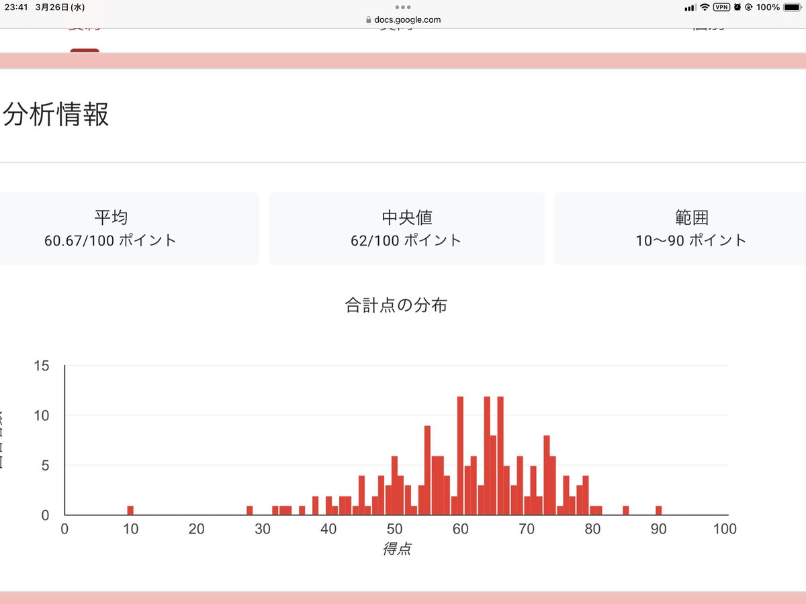Tap the cellular signal bars icon
Viewport: 806px width, 604px height.
coord(690,7)
